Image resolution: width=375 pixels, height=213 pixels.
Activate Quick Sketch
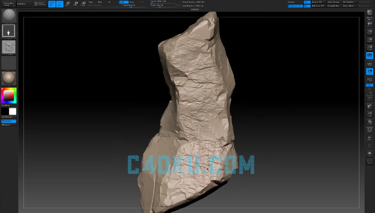[40, 4]
